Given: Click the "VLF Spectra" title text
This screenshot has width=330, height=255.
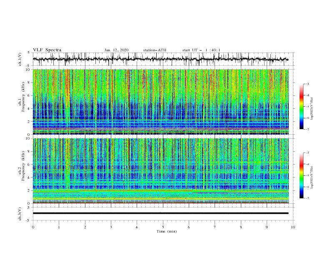Looking at the screenshot, I should (x=47, y=50).
